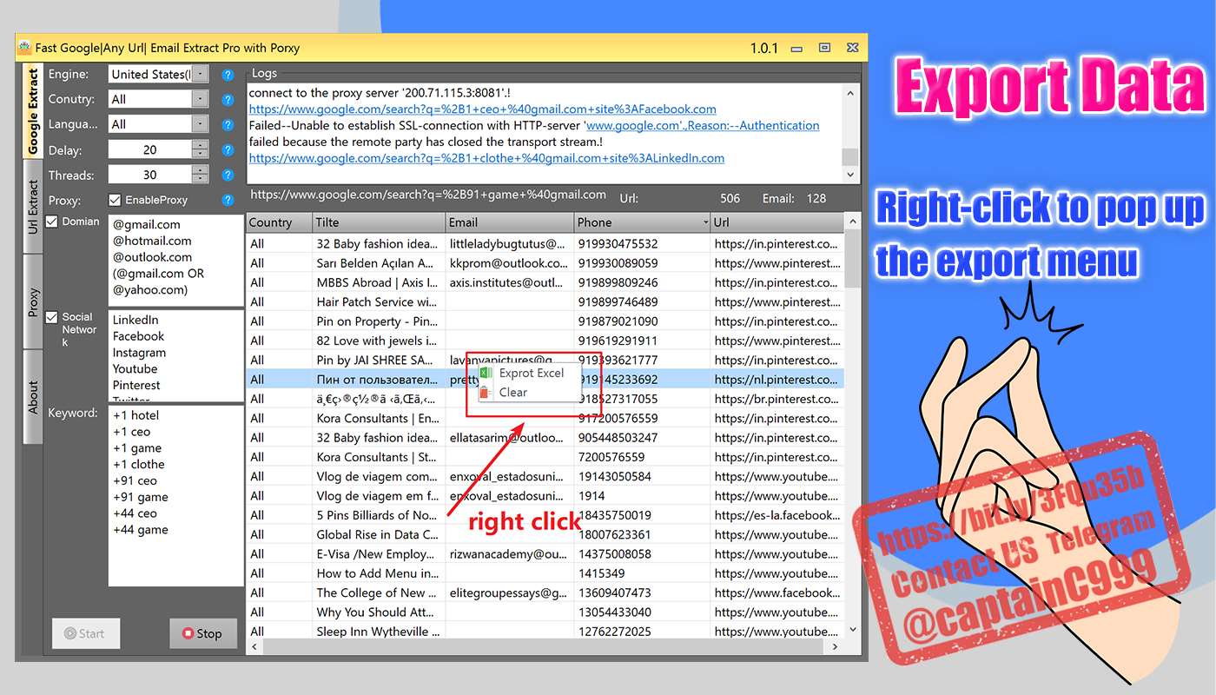This screenshot has width=1216, height=695.
Task: Select Exprot Excel from the context menu
Action: click(x=531, y=373)
